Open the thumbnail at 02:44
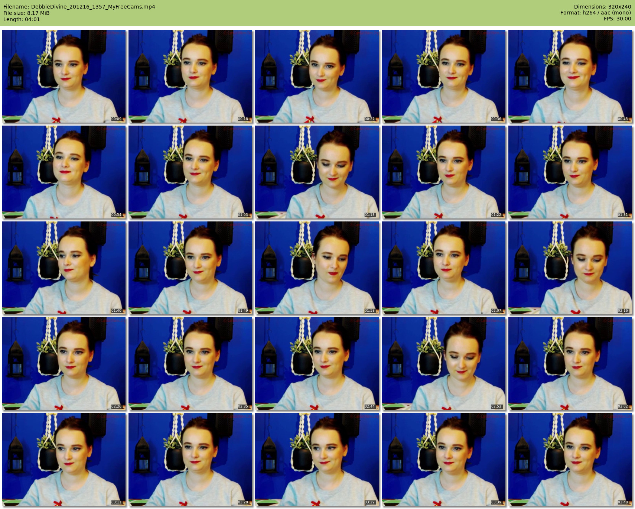 pos(317,364)
